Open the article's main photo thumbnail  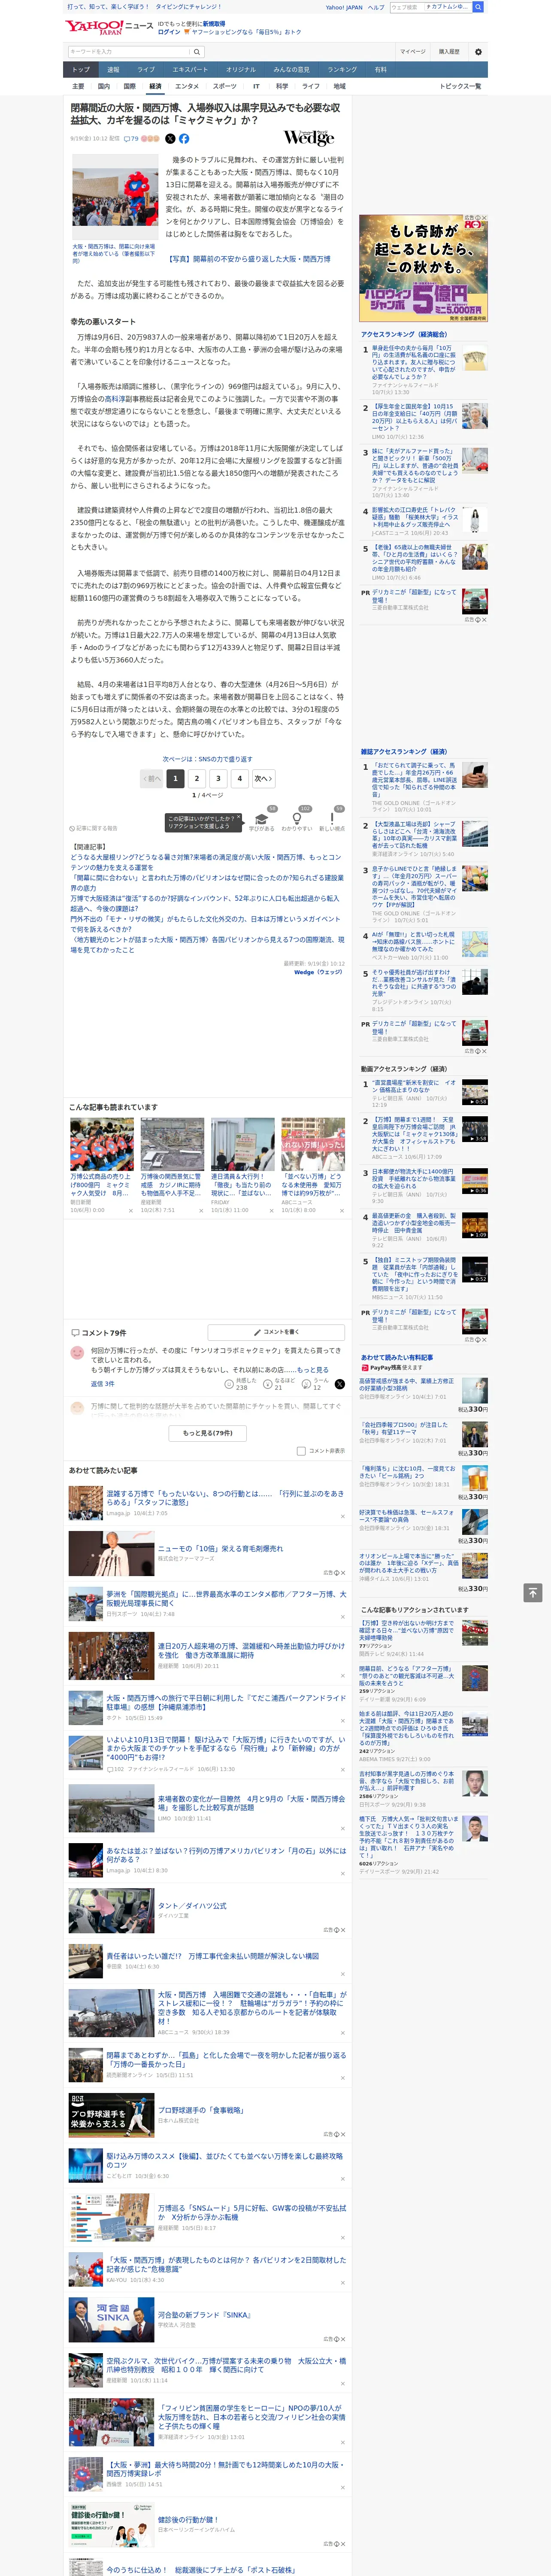coord(115,197)
